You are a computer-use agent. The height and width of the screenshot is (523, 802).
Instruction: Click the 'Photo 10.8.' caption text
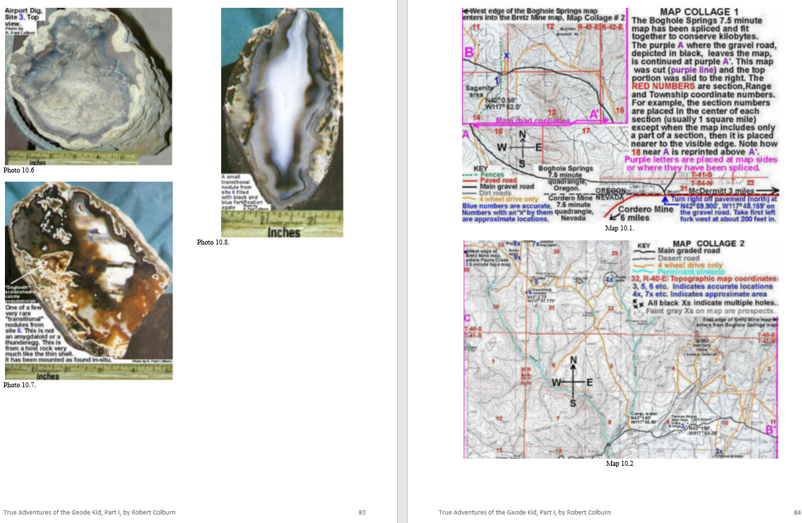(213, 242)
